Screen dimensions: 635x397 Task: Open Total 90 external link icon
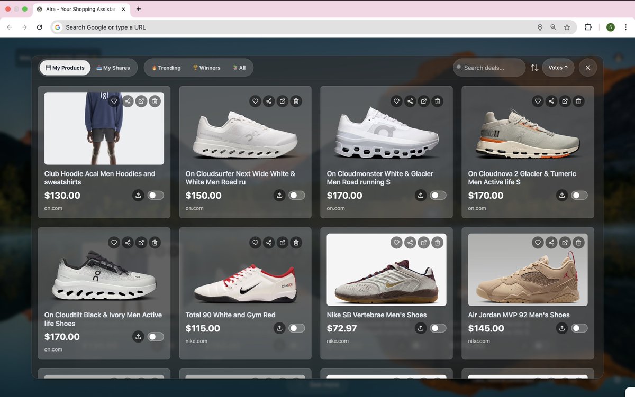(x=283, y=242)
